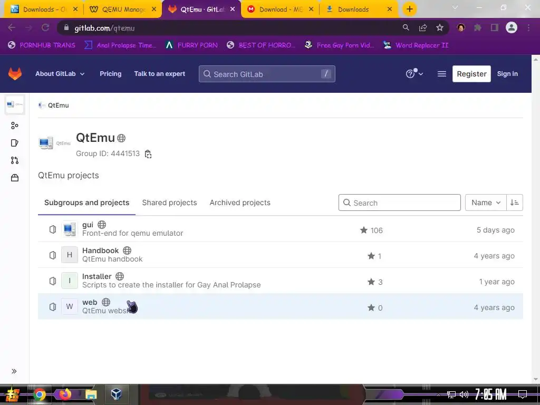Click the Installer I avatar
Viewport: 540px width, 405px height.
click(70, 281)
